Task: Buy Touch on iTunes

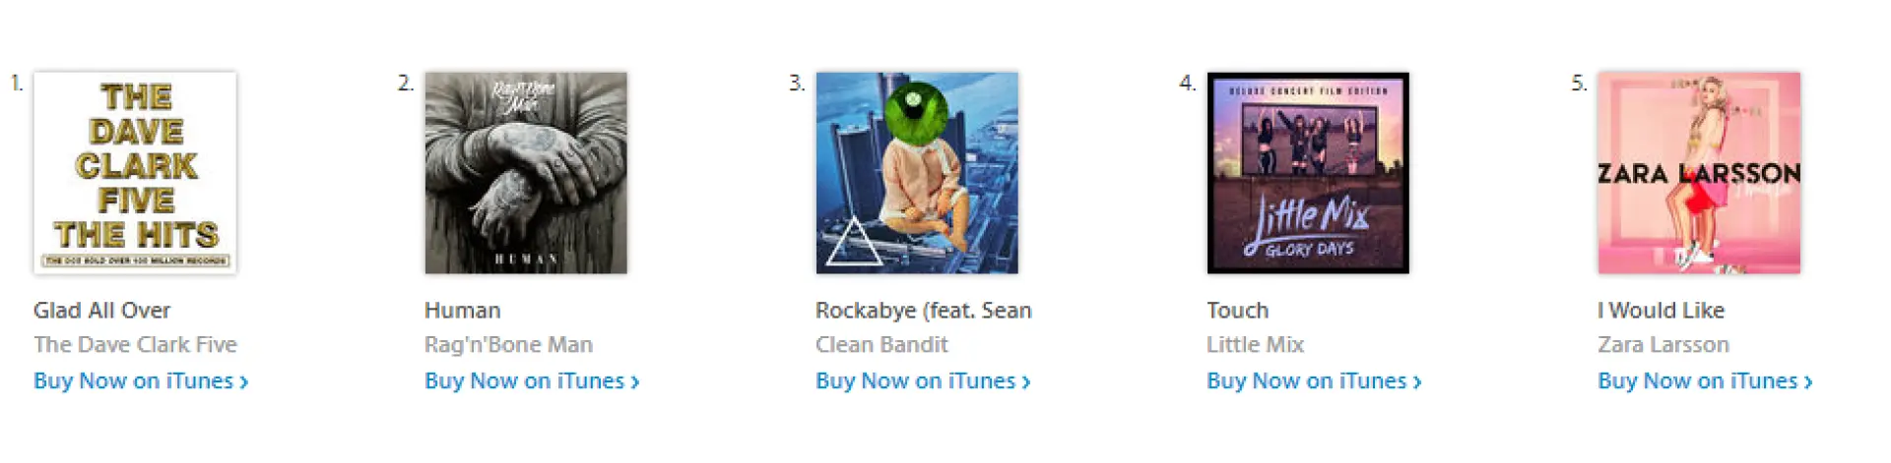Action: point(1314,381)
